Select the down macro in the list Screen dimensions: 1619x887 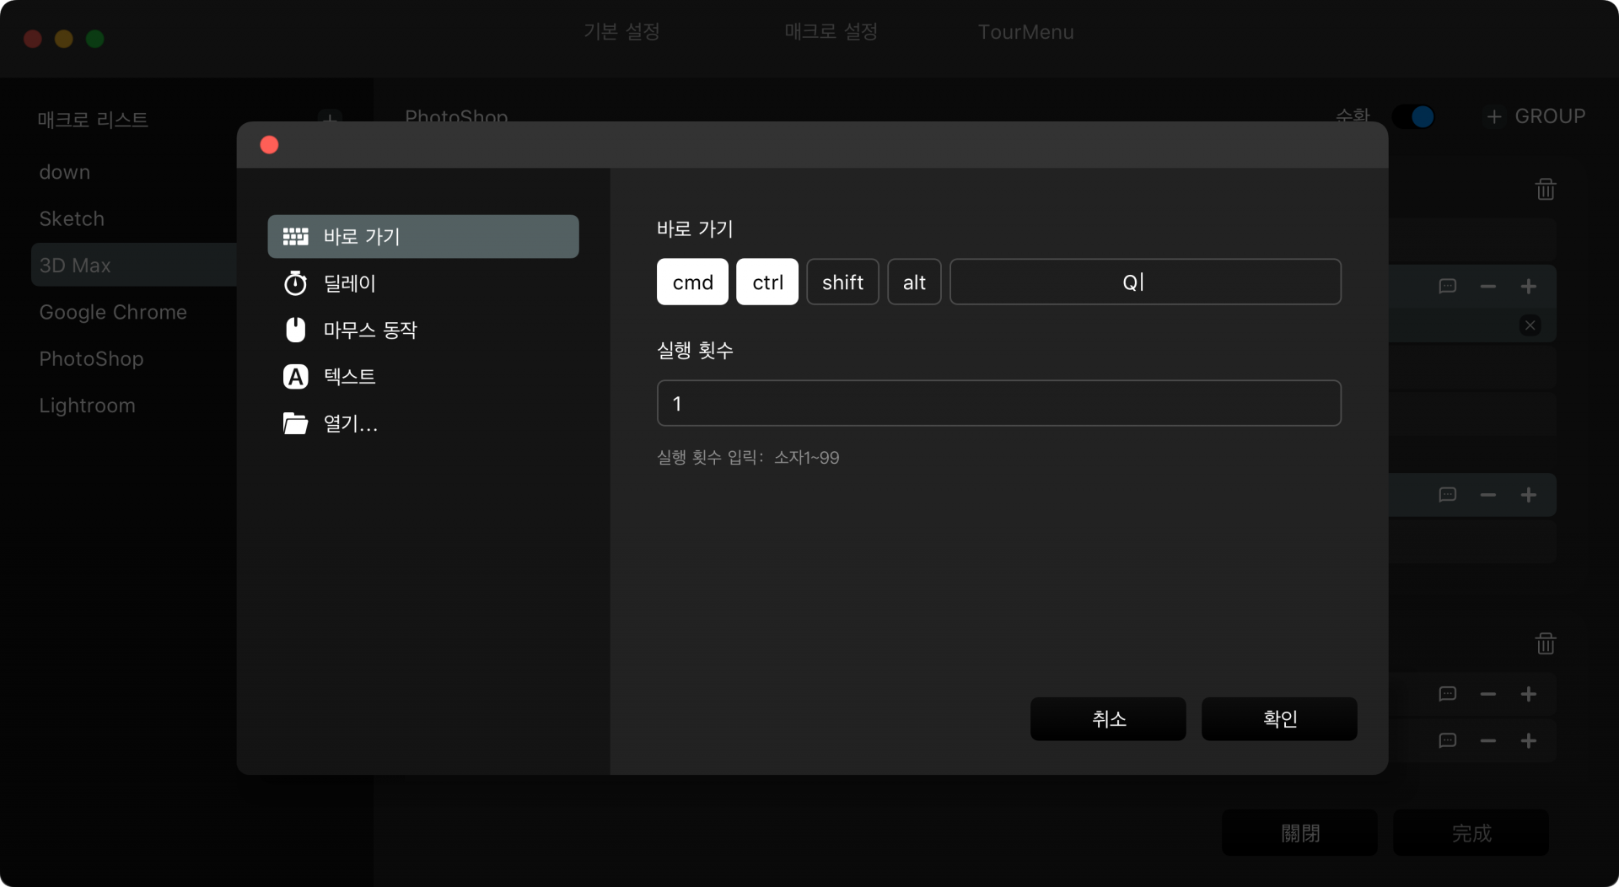65,172
